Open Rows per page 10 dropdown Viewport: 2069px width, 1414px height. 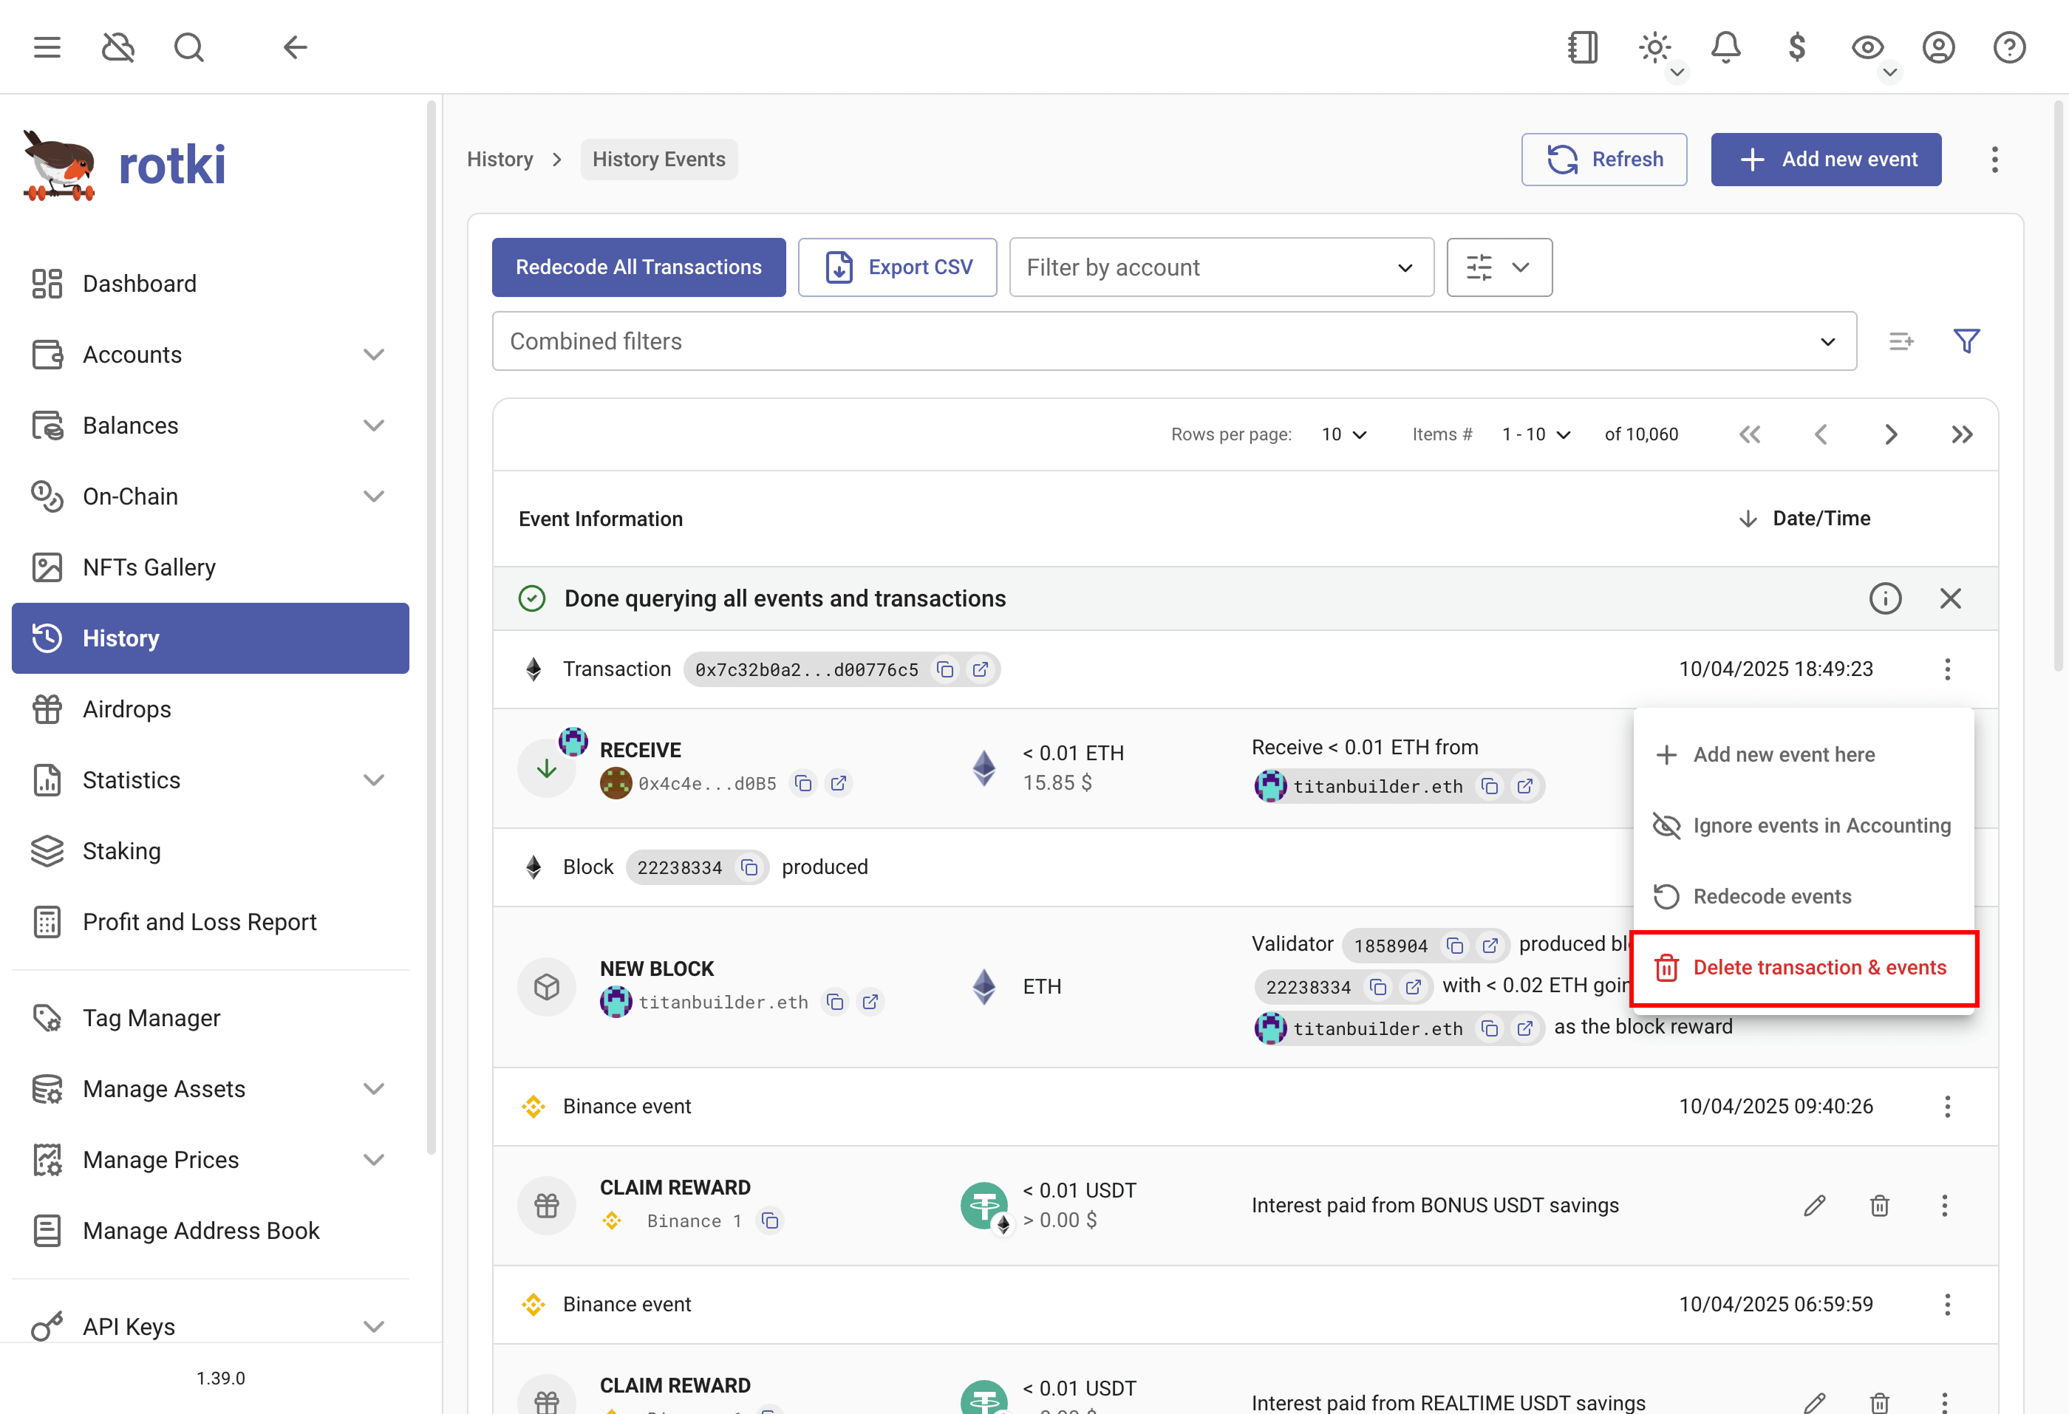click(1343, 434)
